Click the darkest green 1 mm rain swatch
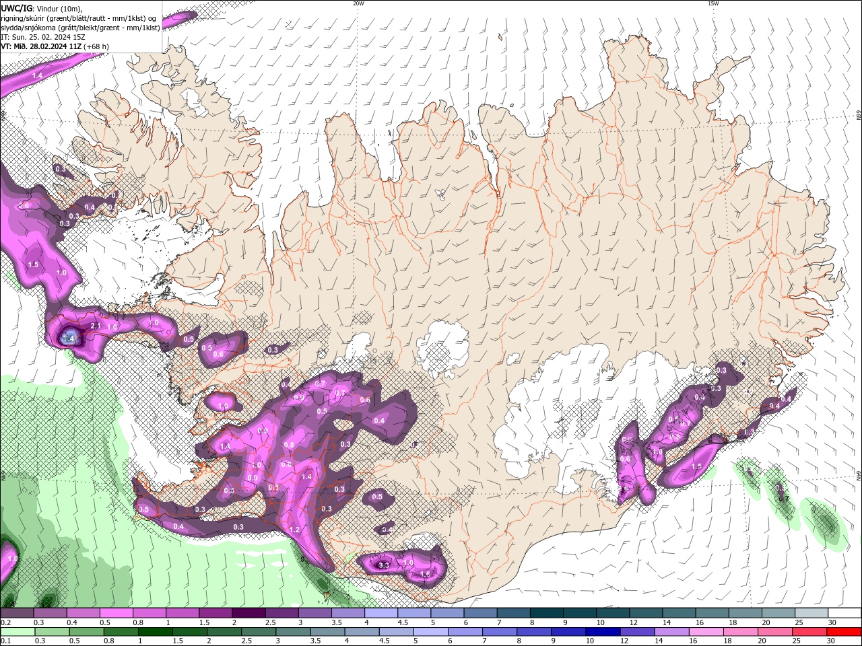 click(156, 632)
